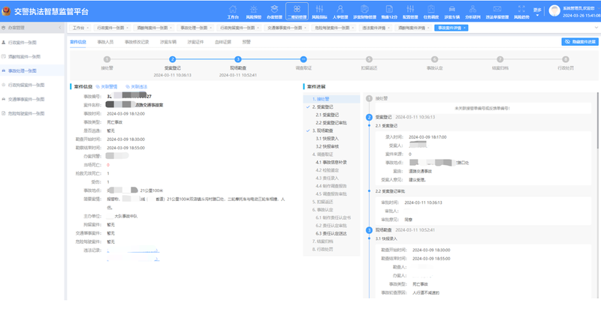Screen dimensions: 601x333
Task: Select the 事故修改记录 sub-tab
Action: coord(137,42)
